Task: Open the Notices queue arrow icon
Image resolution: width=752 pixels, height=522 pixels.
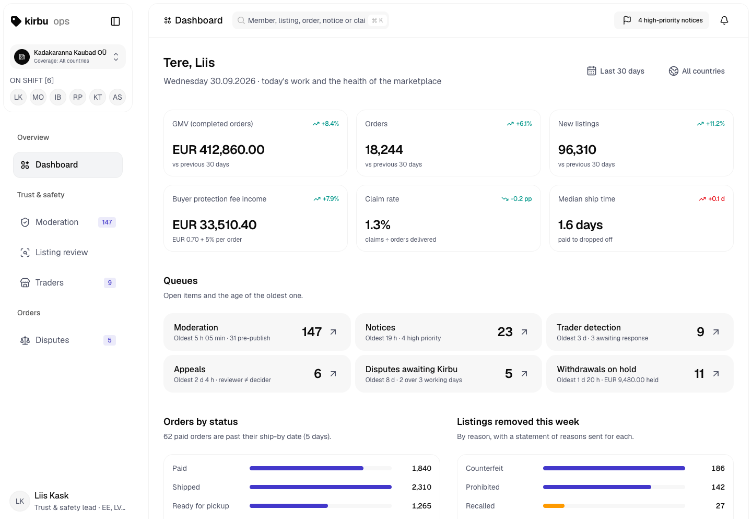Action: coord(524,332)
